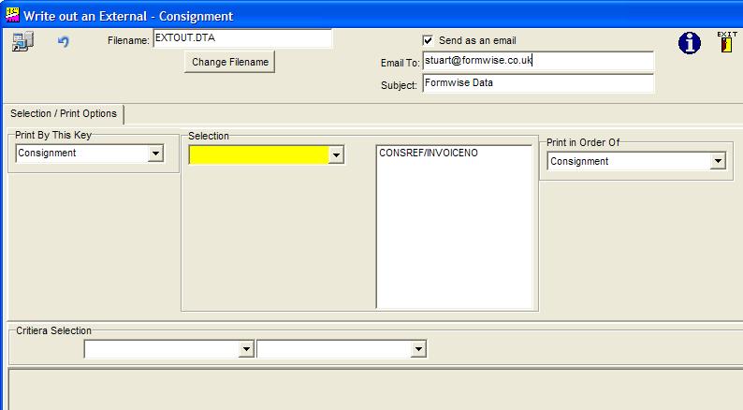The width and height of the screenshot is (743, 410).
Task: Click the EXIT door icon
Action: click(726, 43)
